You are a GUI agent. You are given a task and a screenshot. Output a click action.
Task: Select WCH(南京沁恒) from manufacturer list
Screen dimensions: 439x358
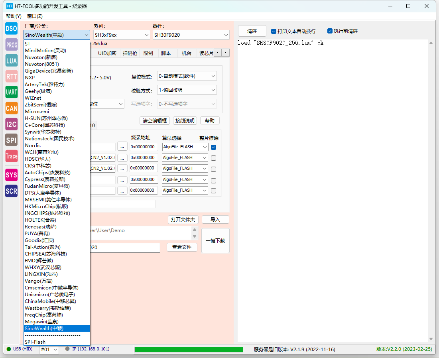(57, 152)
